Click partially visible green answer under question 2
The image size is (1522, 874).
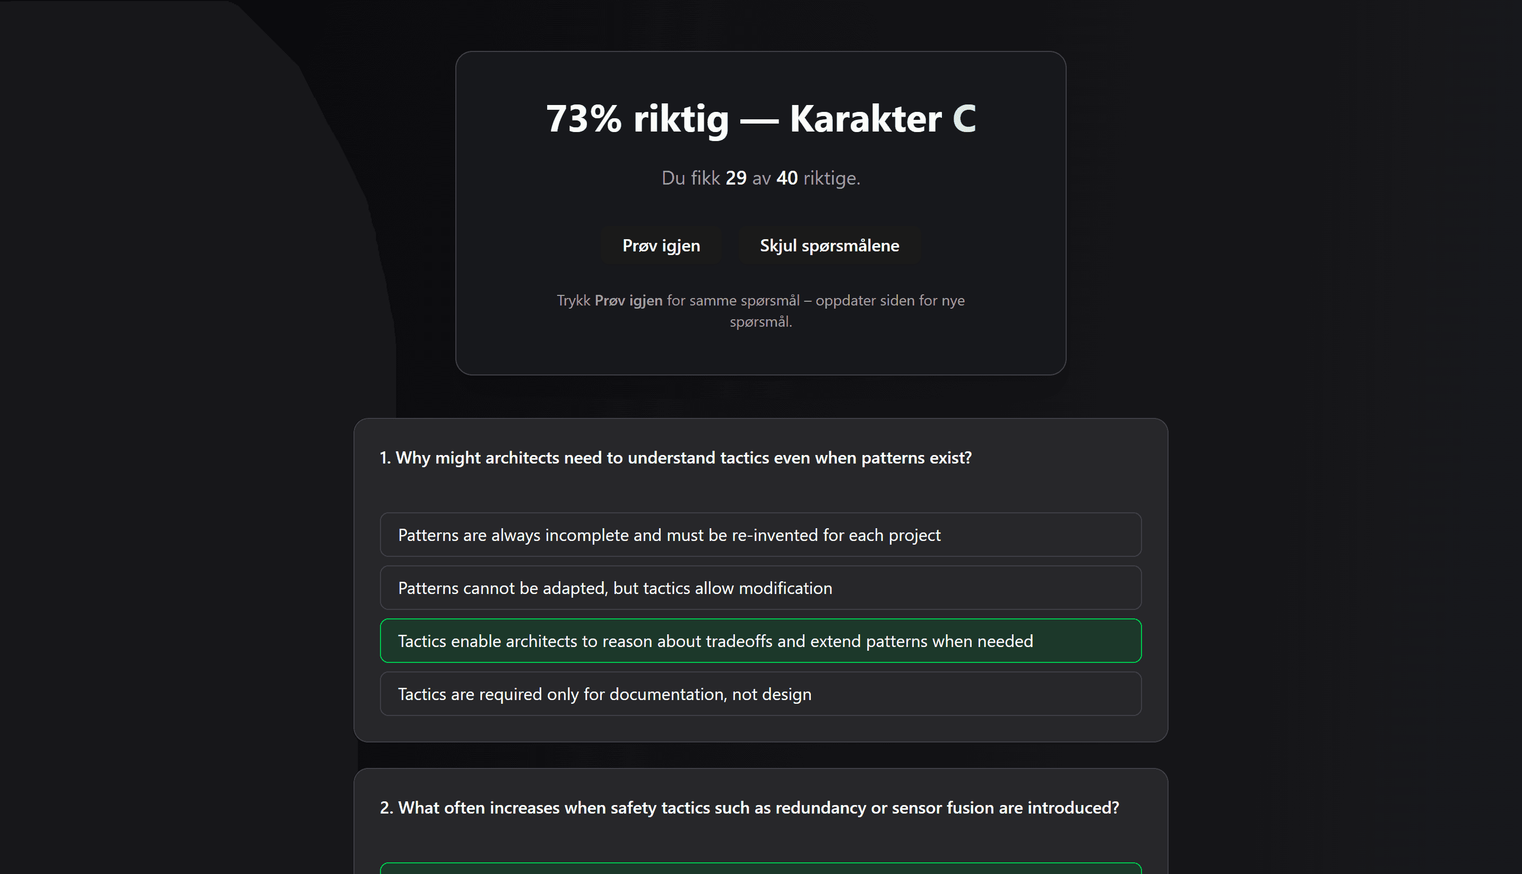coord(760,869)
